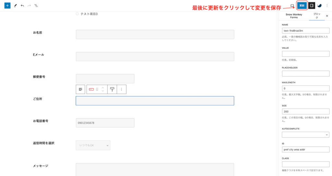Click the paint roller icon in block toolbar
This screenshot has height=176, width=332.
click(x=112, y=89)
